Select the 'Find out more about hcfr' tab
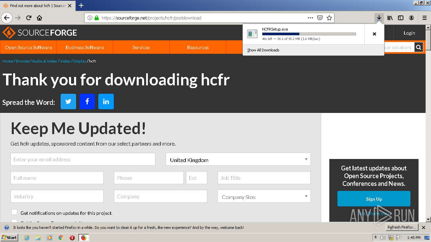Screen dimensions: 431x242 coord(37,6)
